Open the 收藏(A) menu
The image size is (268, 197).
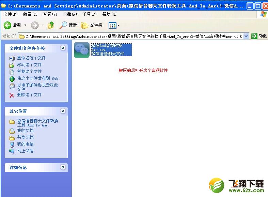point(70,14)
